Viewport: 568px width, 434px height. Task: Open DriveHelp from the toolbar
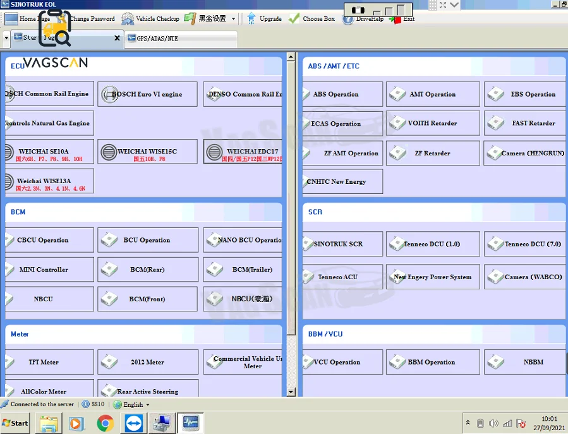[x=363, y=19]
